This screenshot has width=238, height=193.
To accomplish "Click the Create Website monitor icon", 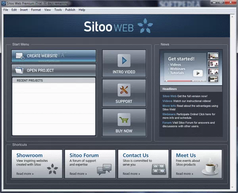I will [x=20, y=56].
